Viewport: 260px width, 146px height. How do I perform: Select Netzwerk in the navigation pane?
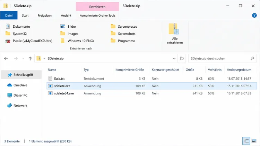[17, 106]
